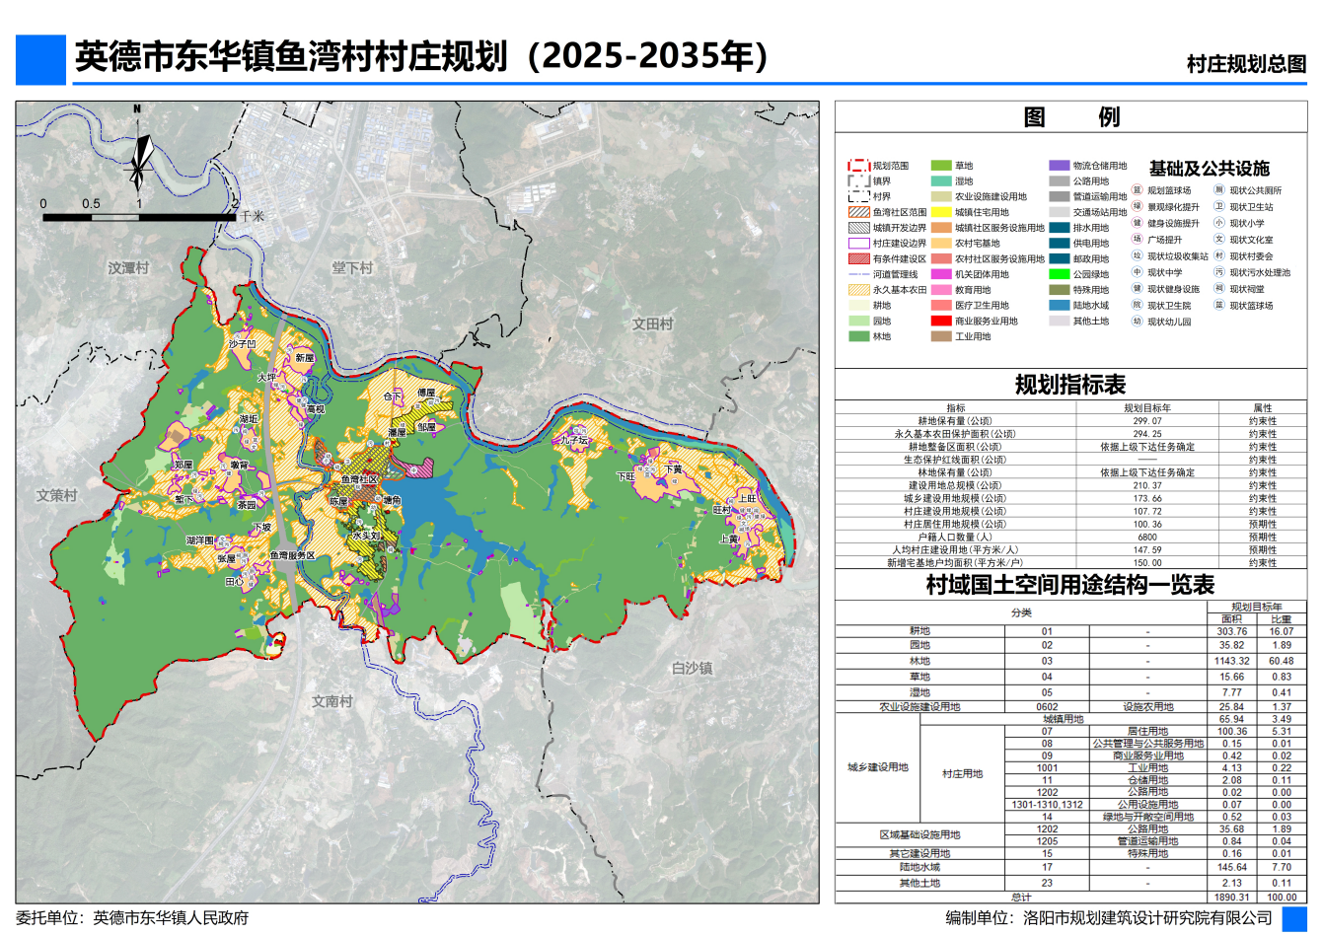
Task: Click the red dashed 规划范围 legend symbol
Action: coord(858,166)
